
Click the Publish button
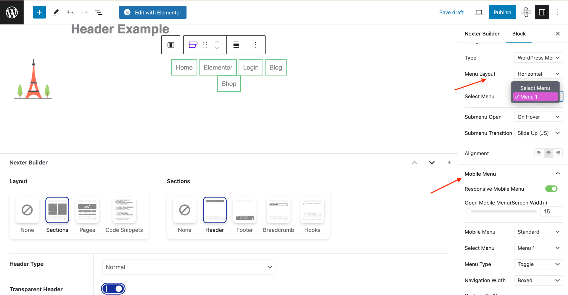pos(502,12)
